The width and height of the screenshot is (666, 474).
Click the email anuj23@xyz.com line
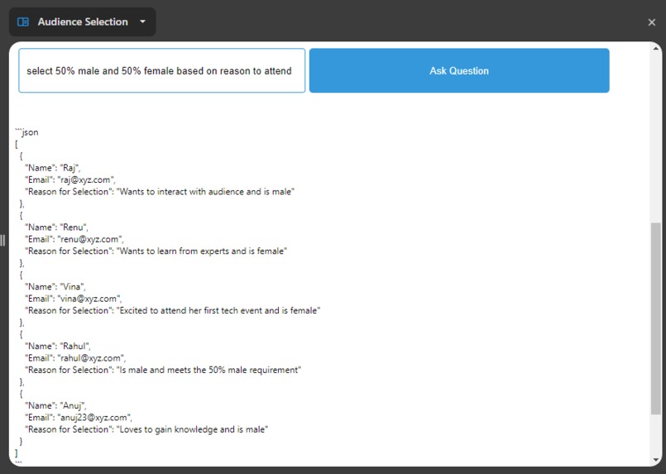[x=79, y=418]
